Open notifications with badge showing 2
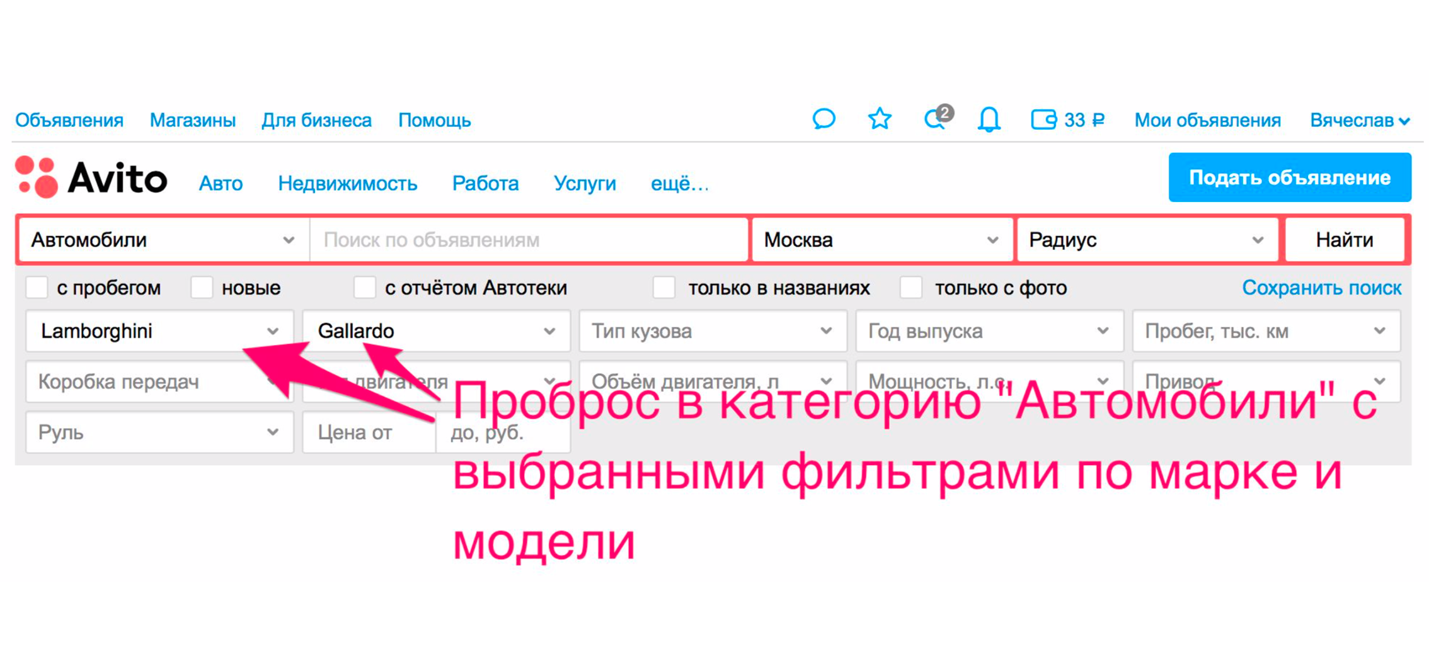Image resolution: width=1429 pixels, height=652 pixels. click(x=934, y=120)
